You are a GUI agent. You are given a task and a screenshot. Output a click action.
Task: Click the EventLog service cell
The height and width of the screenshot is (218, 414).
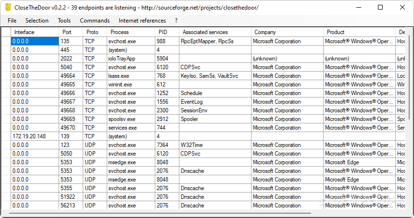coord(215,102)
